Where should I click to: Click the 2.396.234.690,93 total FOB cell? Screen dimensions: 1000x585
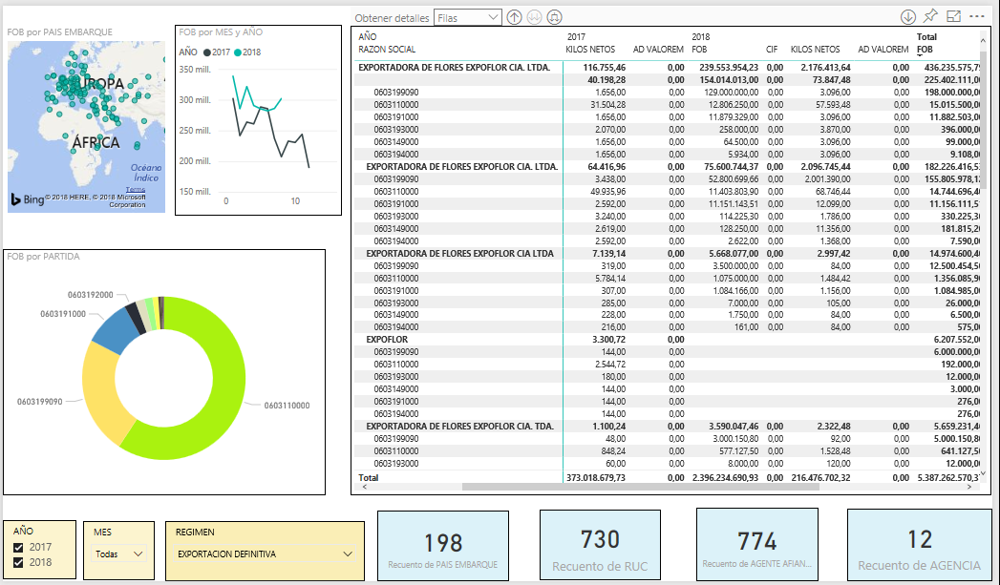(x=725, y=477)
